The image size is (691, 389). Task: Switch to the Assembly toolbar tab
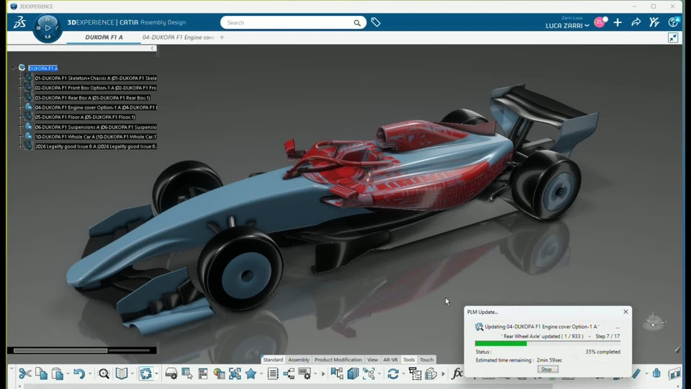coord(299,360)
